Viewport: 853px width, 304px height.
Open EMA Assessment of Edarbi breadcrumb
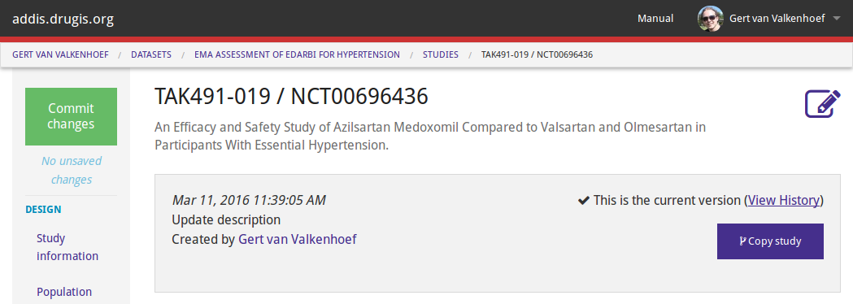[x=297, y=54]
